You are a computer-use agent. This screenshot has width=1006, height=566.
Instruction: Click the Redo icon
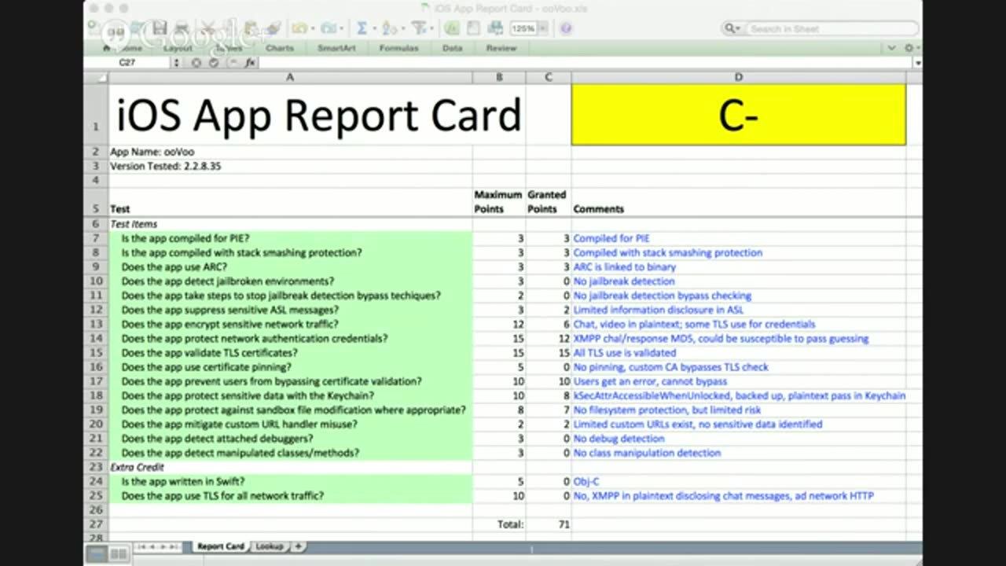[328, 28]
